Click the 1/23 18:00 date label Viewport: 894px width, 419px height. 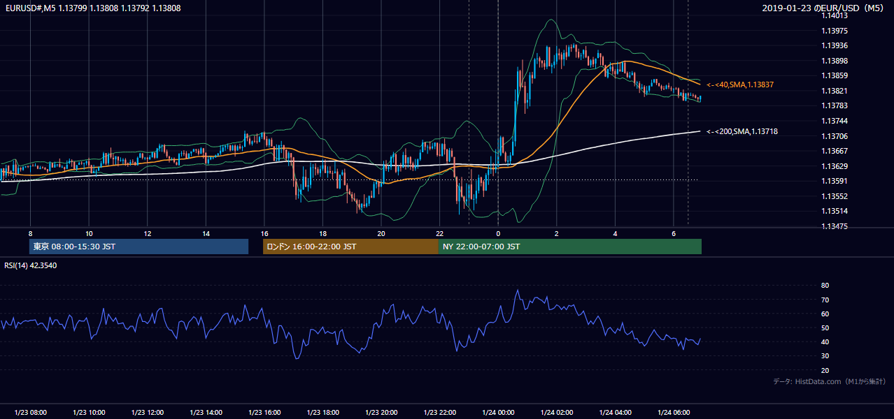322,412
